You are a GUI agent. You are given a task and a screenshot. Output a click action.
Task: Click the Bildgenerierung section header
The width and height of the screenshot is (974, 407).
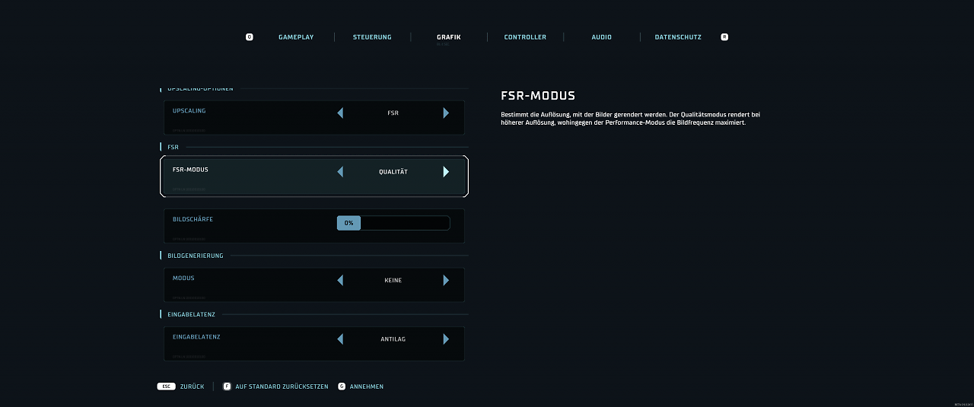tap(195, 256)
